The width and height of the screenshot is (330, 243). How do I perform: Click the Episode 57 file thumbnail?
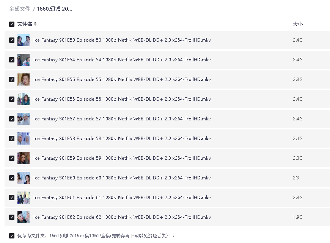coord(24,119)
